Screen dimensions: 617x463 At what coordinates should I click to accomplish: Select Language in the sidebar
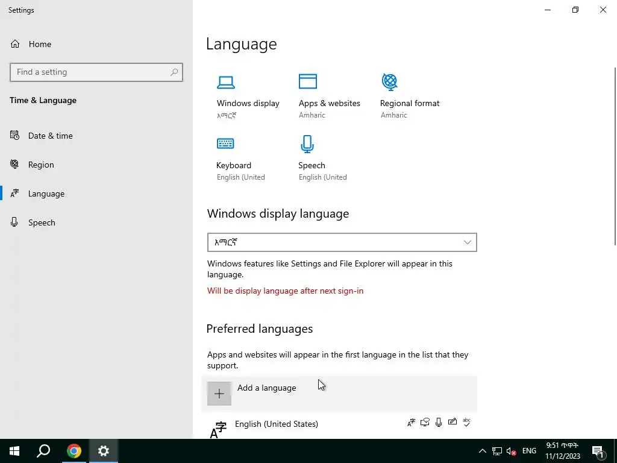point(96,194)
